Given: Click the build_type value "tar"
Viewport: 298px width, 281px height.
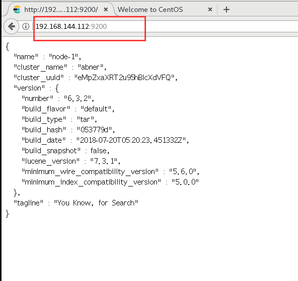Looking at the screenshot, I should click(x=86, y=119).
